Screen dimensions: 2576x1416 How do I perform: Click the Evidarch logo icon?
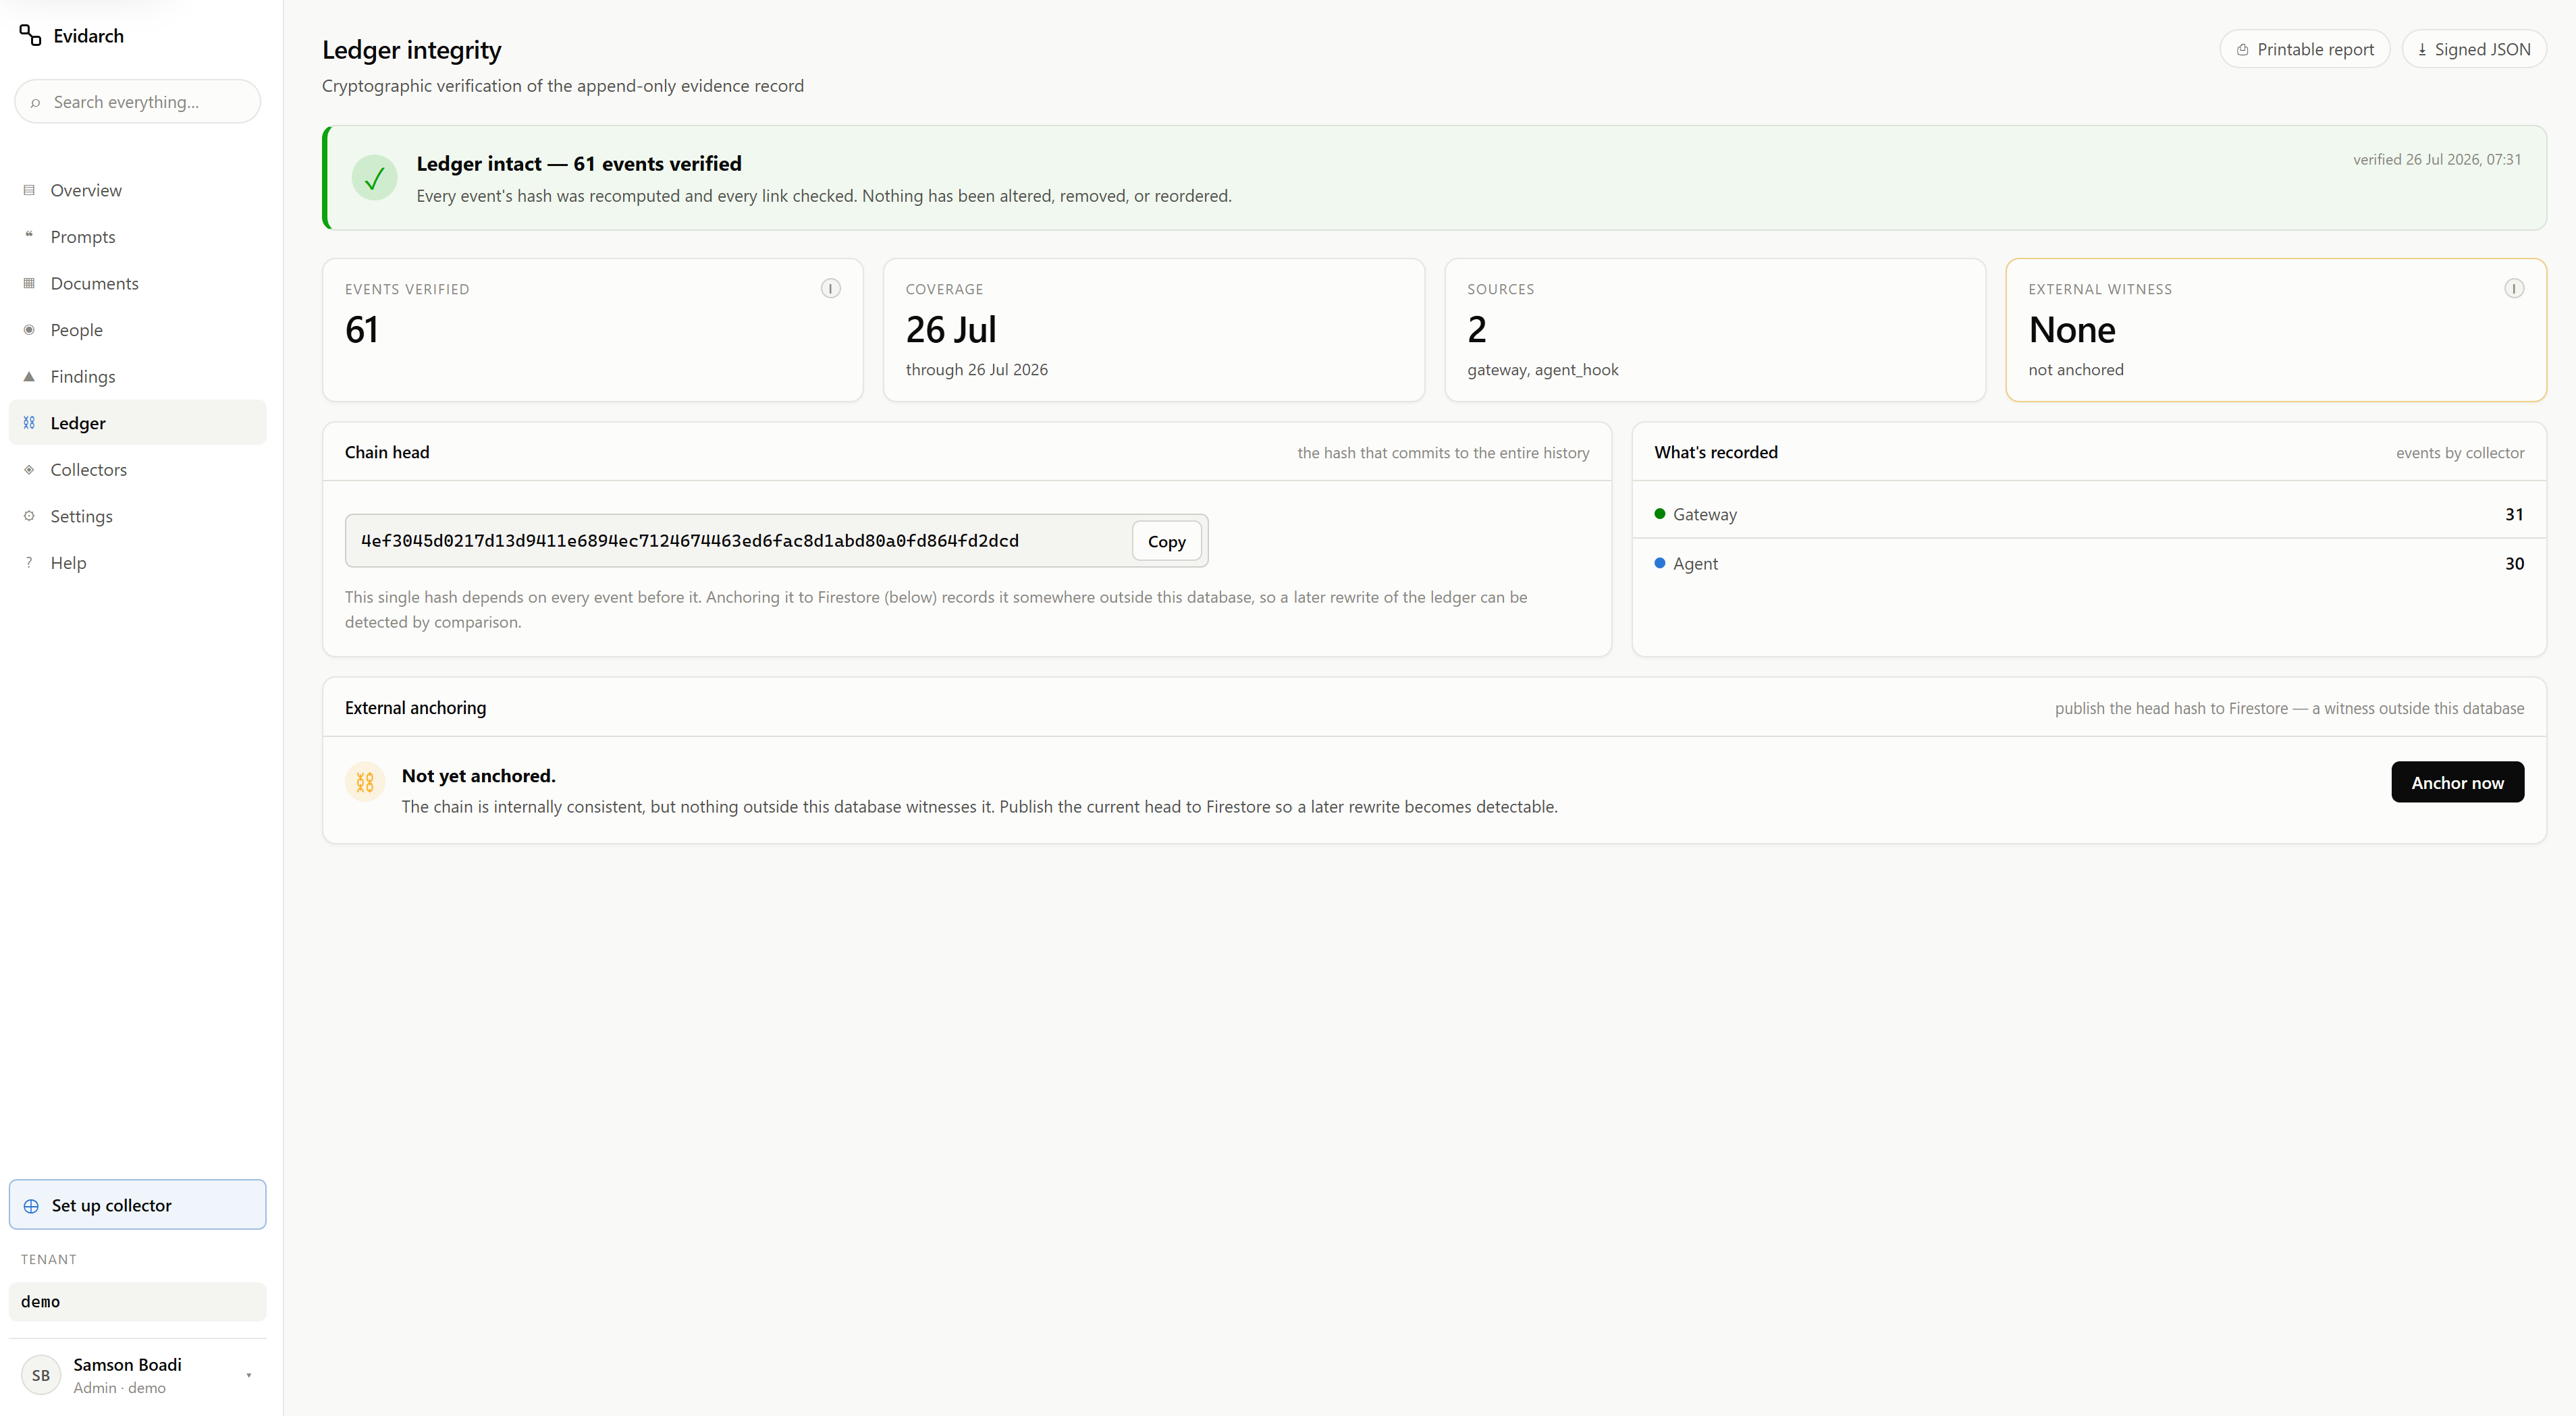30,36
